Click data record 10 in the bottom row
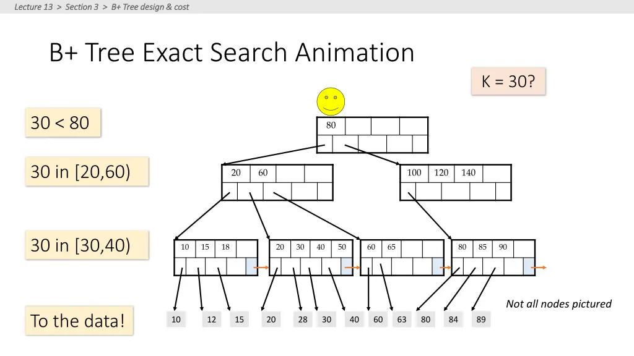 point(176,320)
